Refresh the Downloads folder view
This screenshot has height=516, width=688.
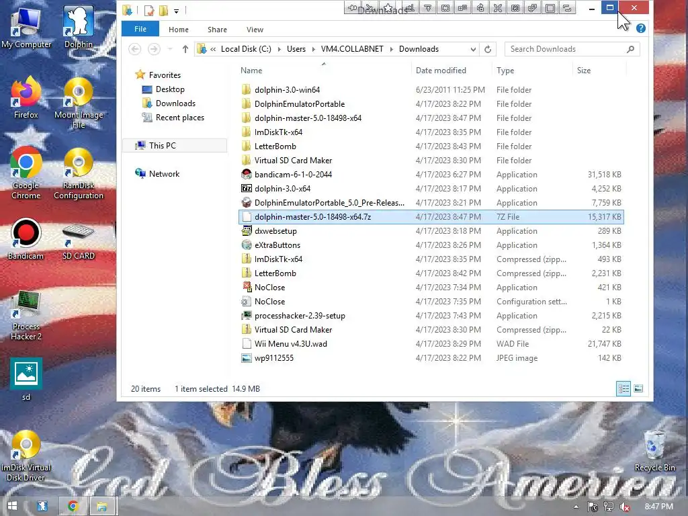coord(488,49)
